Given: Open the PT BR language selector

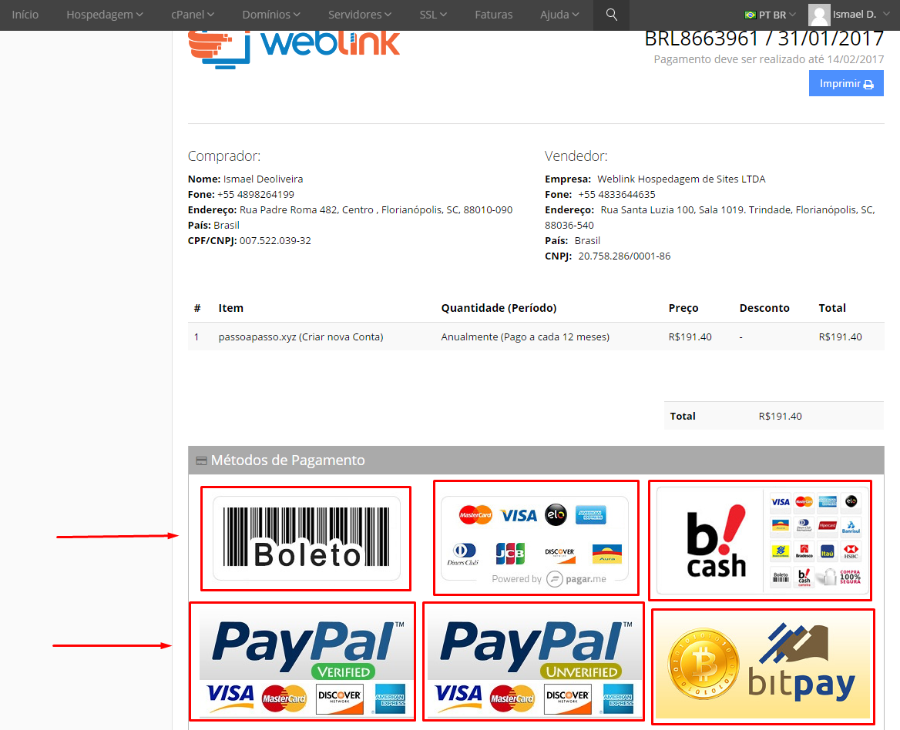Looking at the screenshot, I should (771, 15).
